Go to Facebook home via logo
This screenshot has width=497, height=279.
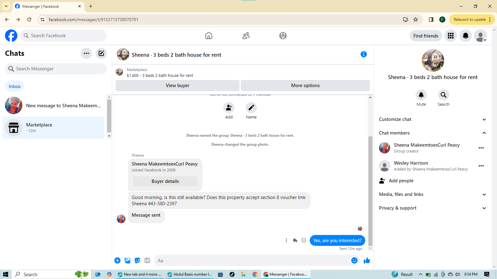click(11, 36)
